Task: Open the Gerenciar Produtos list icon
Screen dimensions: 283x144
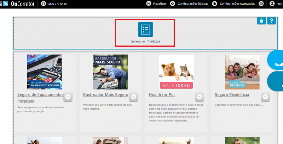Action: point(145,29)
